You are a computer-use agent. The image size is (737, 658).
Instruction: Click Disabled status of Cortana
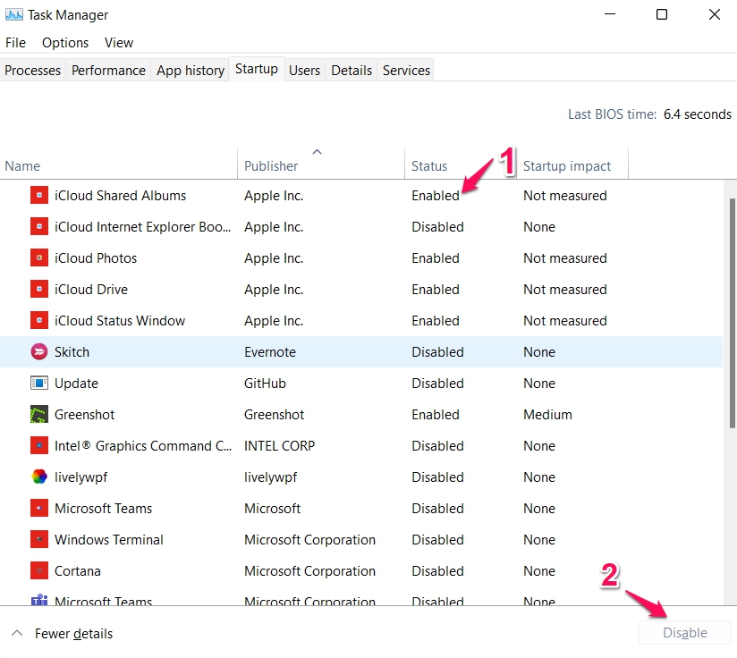pyautogui.click(x=437, y=571)
